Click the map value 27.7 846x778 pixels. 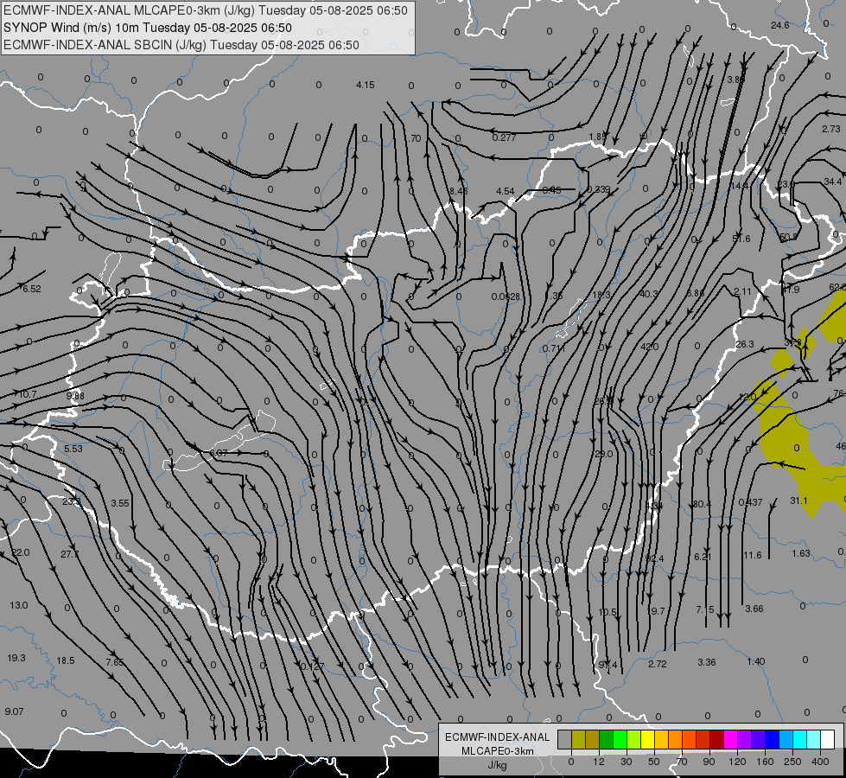coord(70,554)
